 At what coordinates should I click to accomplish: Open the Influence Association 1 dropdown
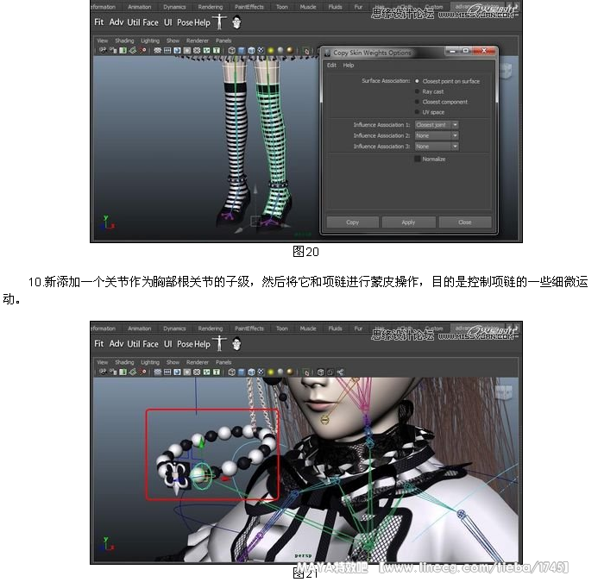(x=437, y=125)
